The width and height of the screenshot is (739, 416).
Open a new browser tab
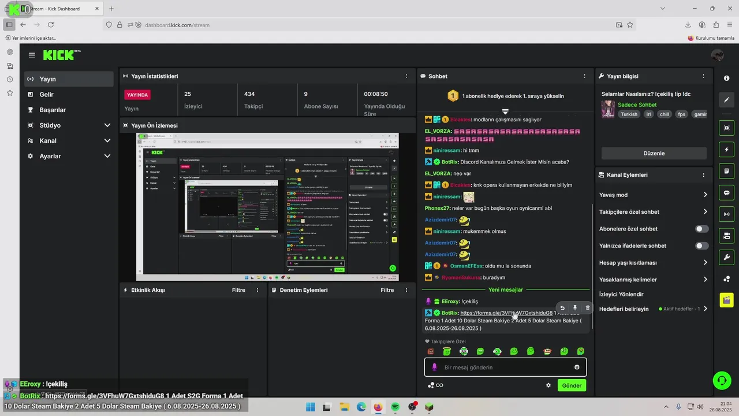tap(111, 9)
